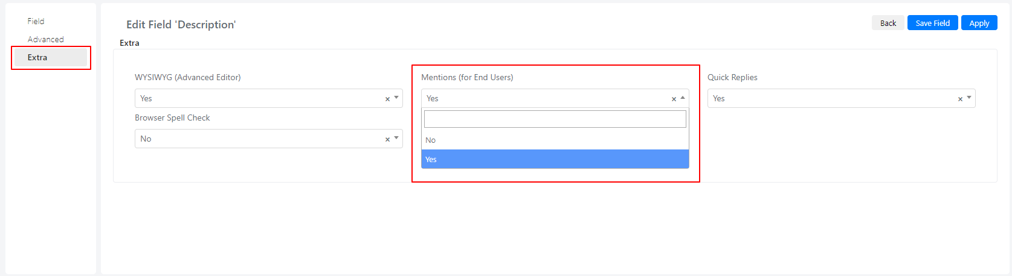The width and height of the screenshot is (1012, 276).
Task: Clear the Quick Replies selection x icon
Action: point(960,99)
